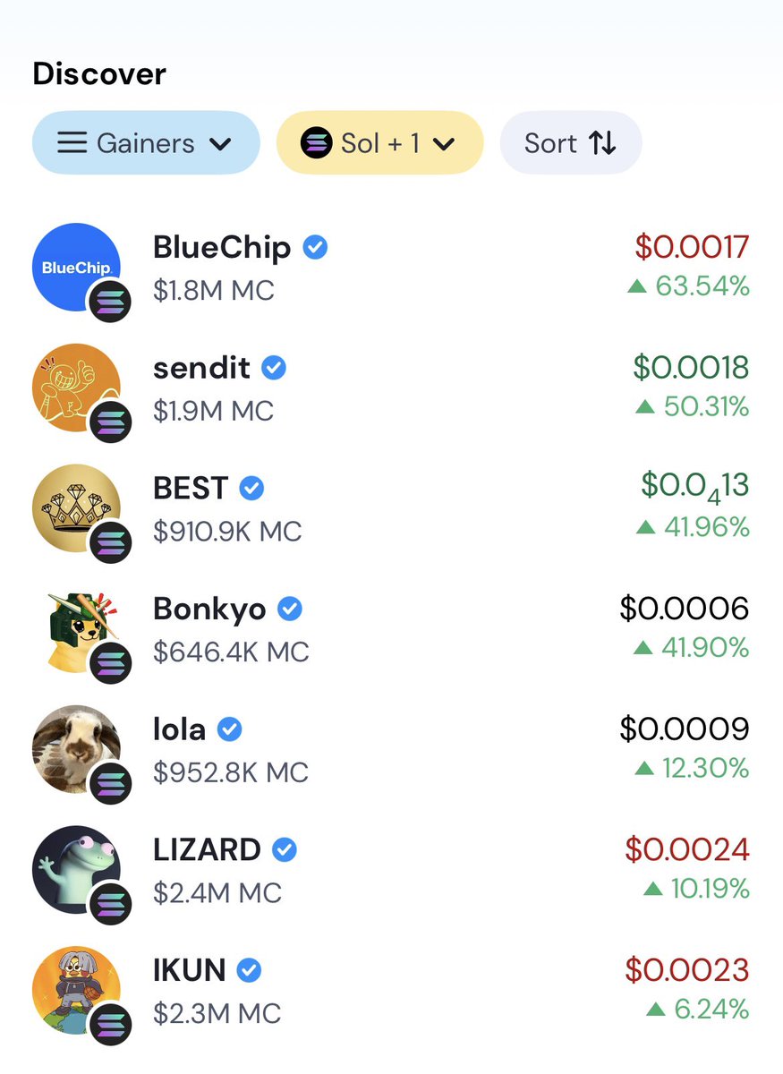This screenshot has height=1074, width=783.
Task: Tap the Solana logo in chain filter
Action: pyautogui.click(x=316, y=143)
